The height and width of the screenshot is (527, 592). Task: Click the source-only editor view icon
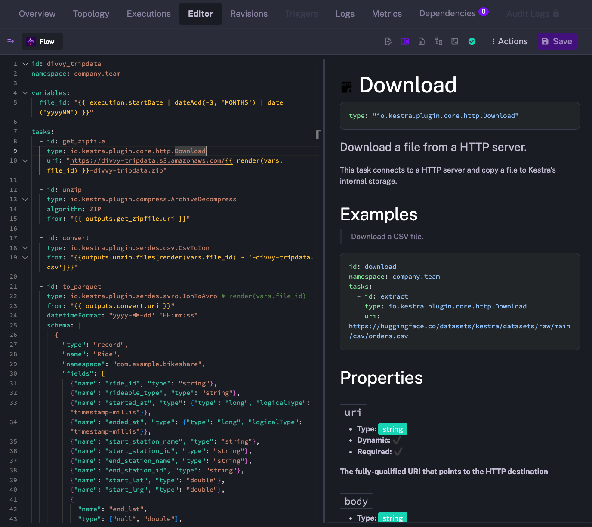tap(388, 41)
